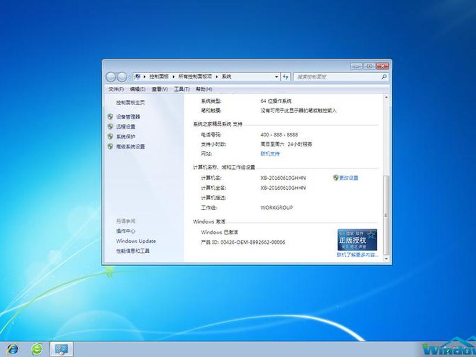This screenshot has width=476, height=357.
Task: Click the 正版授权 genuine badge image
Action: [358, 240]
